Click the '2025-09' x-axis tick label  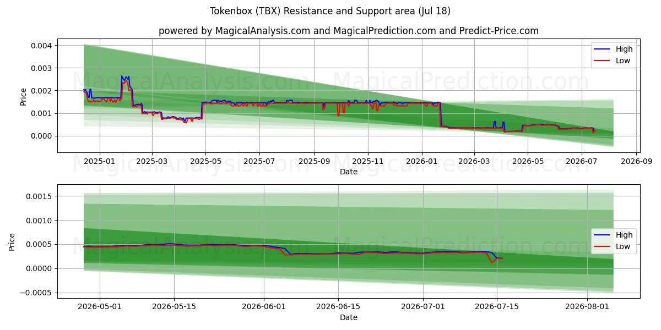coord(314,162)
